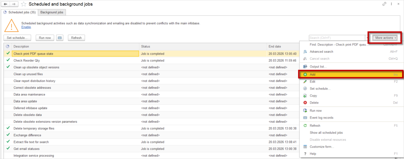Click the Edit pencil icon in menu
Viewport: 404px width, 159px height.
(305, 81)
